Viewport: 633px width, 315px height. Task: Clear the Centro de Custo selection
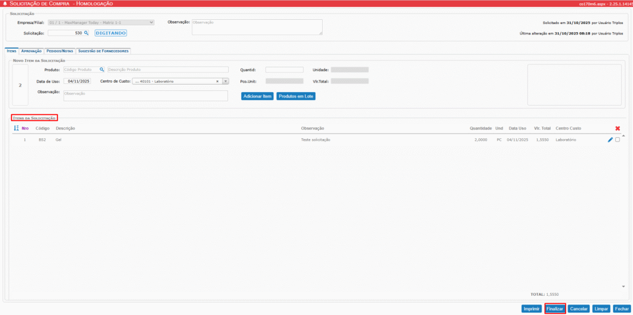217,81
